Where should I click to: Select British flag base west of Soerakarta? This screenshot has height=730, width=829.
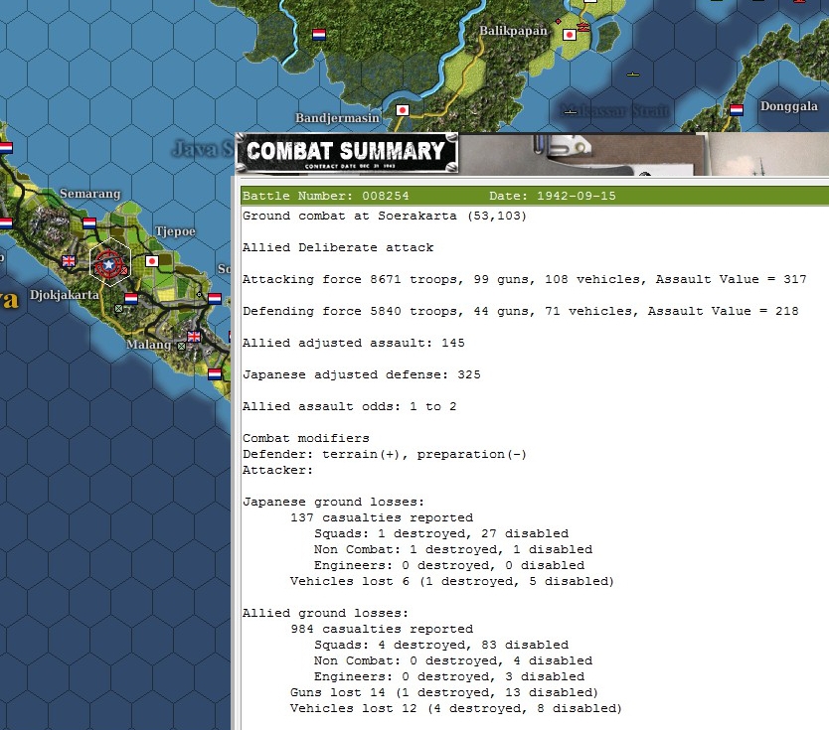pos(69,261)
